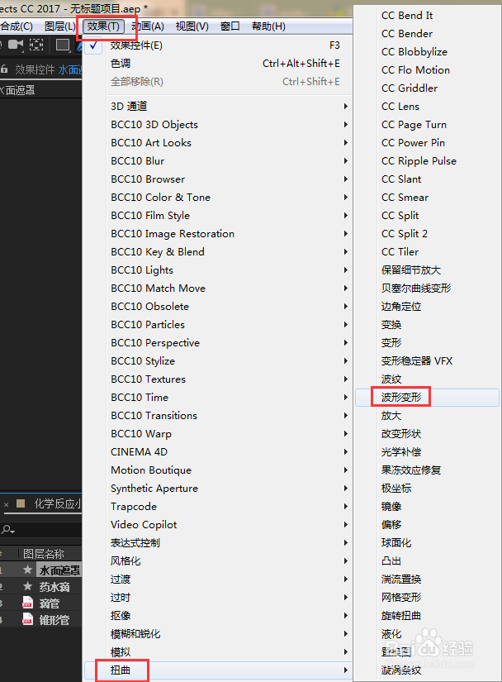The width and height of the screenshot is (502, 682).
Task: Apply the CC Page Turn effect
Action: [428, 125]
